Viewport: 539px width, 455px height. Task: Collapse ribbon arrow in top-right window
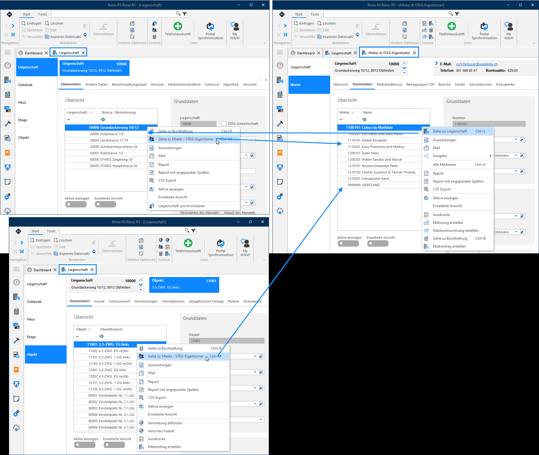[534, 43]
